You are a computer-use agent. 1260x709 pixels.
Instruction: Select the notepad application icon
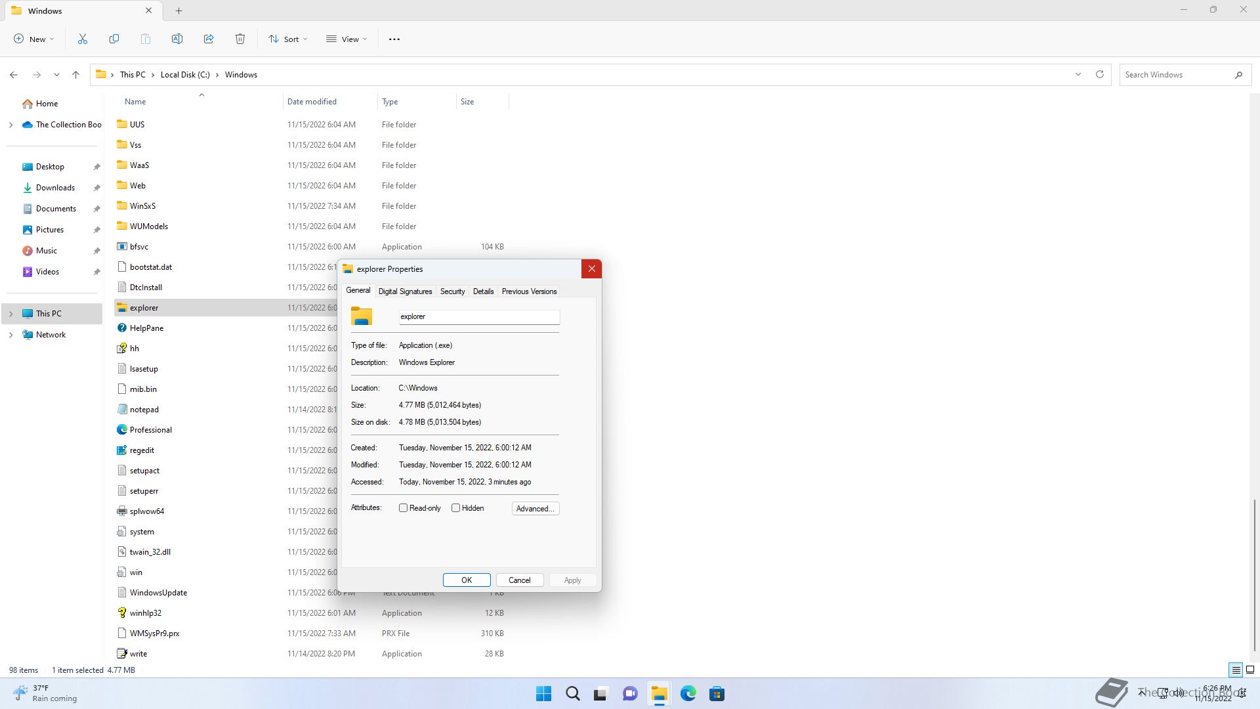click(121, 410)
